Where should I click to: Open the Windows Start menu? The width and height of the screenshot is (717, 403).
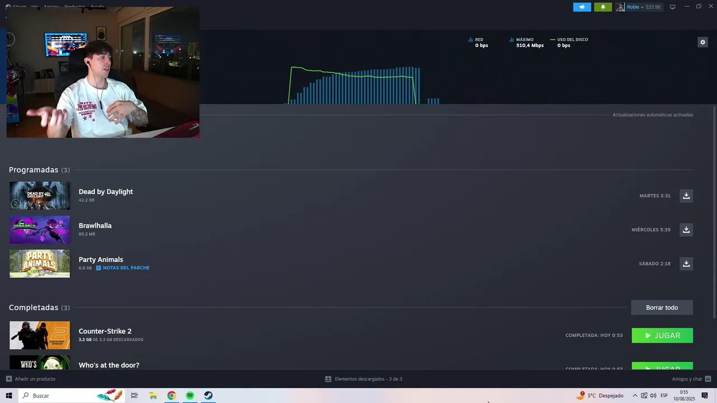9,396
